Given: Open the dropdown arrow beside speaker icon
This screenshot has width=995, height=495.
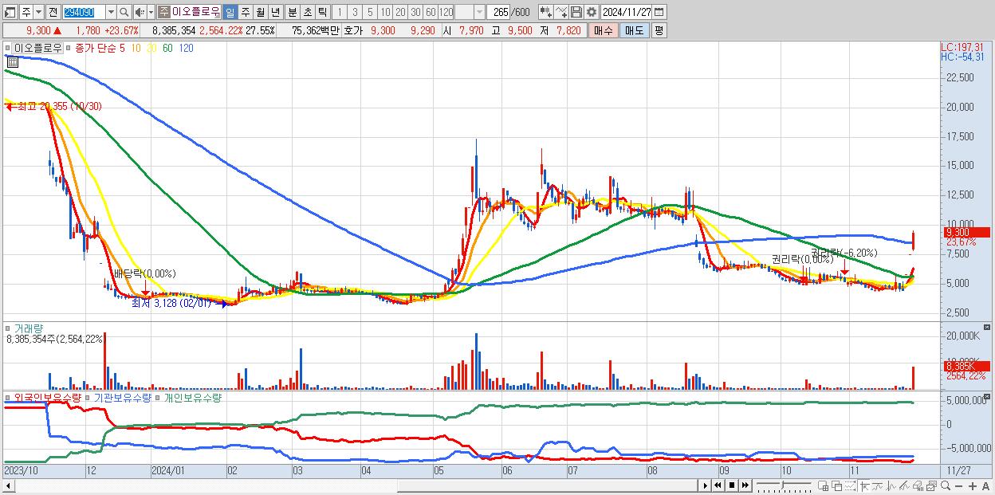Looking at the screenshot, I should 151,12.
